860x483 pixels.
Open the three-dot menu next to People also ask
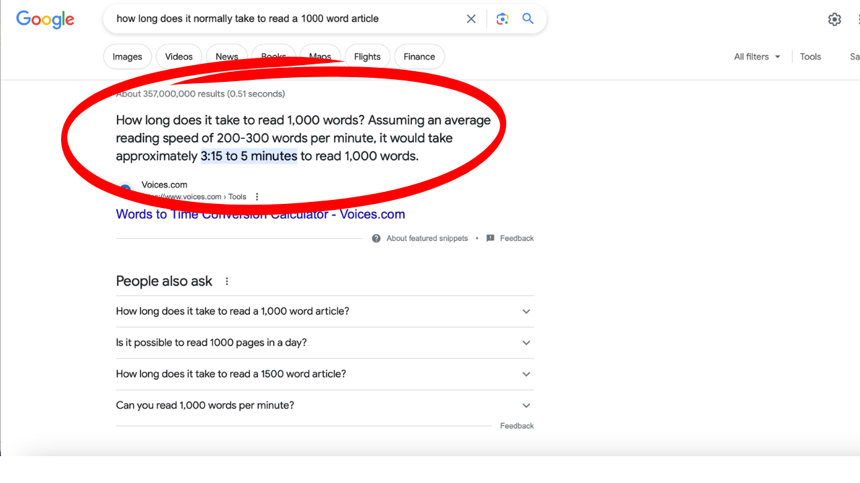226,282
